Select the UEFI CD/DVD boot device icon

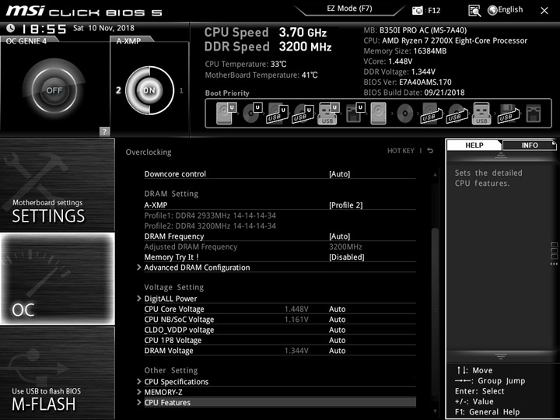point(253,114)
